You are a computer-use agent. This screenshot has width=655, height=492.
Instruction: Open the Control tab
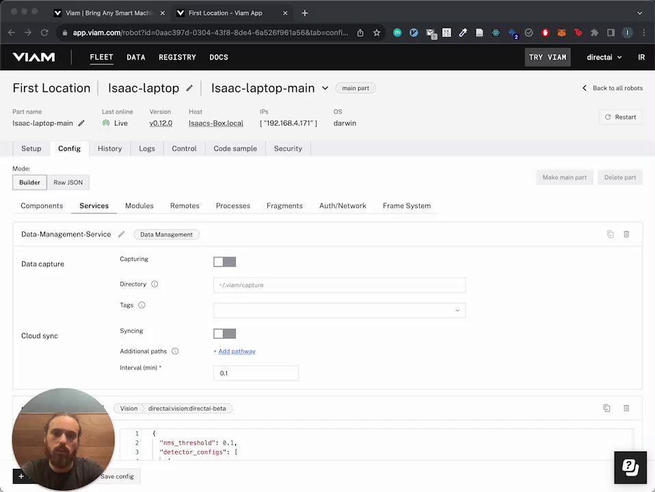coord(184,149)
